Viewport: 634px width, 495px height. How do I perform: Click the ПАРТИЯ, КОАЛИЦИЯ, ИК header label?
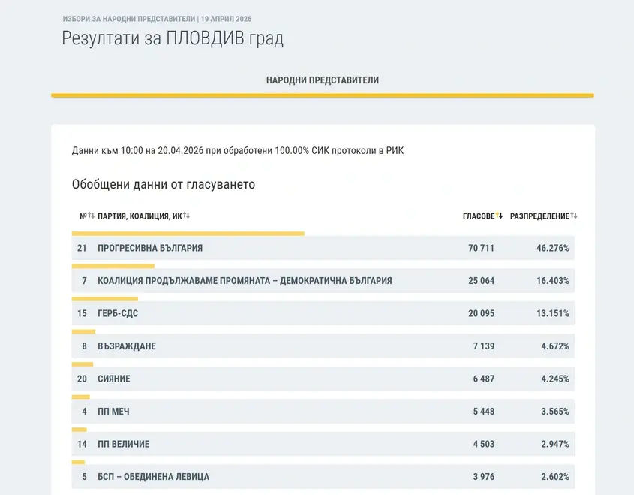140,216
